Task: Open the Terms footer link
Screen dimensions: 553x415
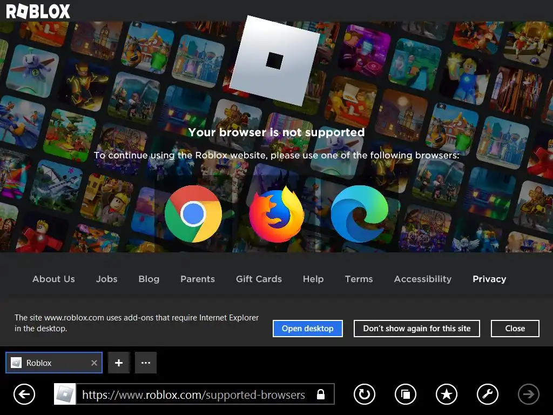Action: [359, 279]
